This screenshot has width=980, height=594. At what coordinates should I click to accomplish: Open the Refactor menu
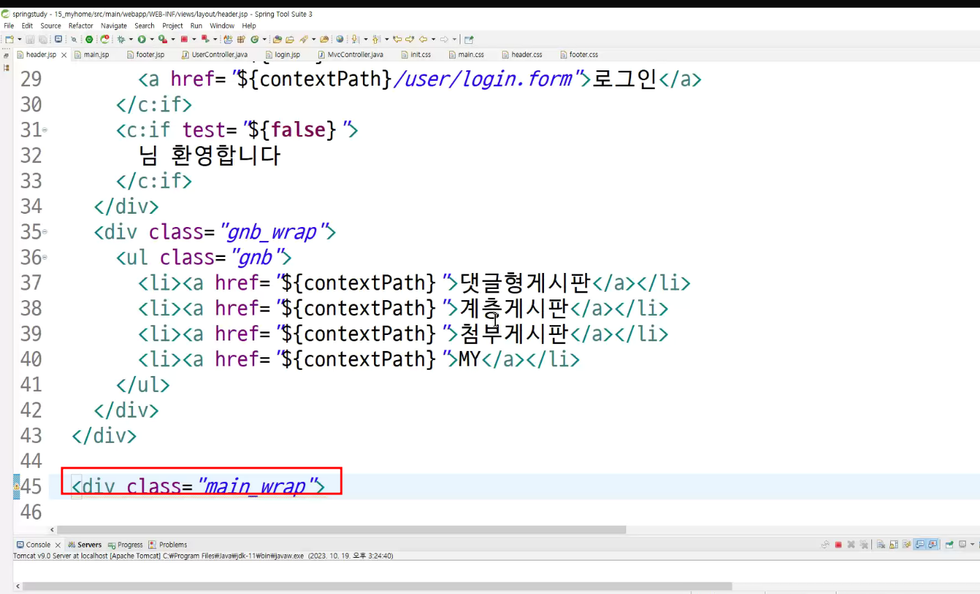pos(81,26)
